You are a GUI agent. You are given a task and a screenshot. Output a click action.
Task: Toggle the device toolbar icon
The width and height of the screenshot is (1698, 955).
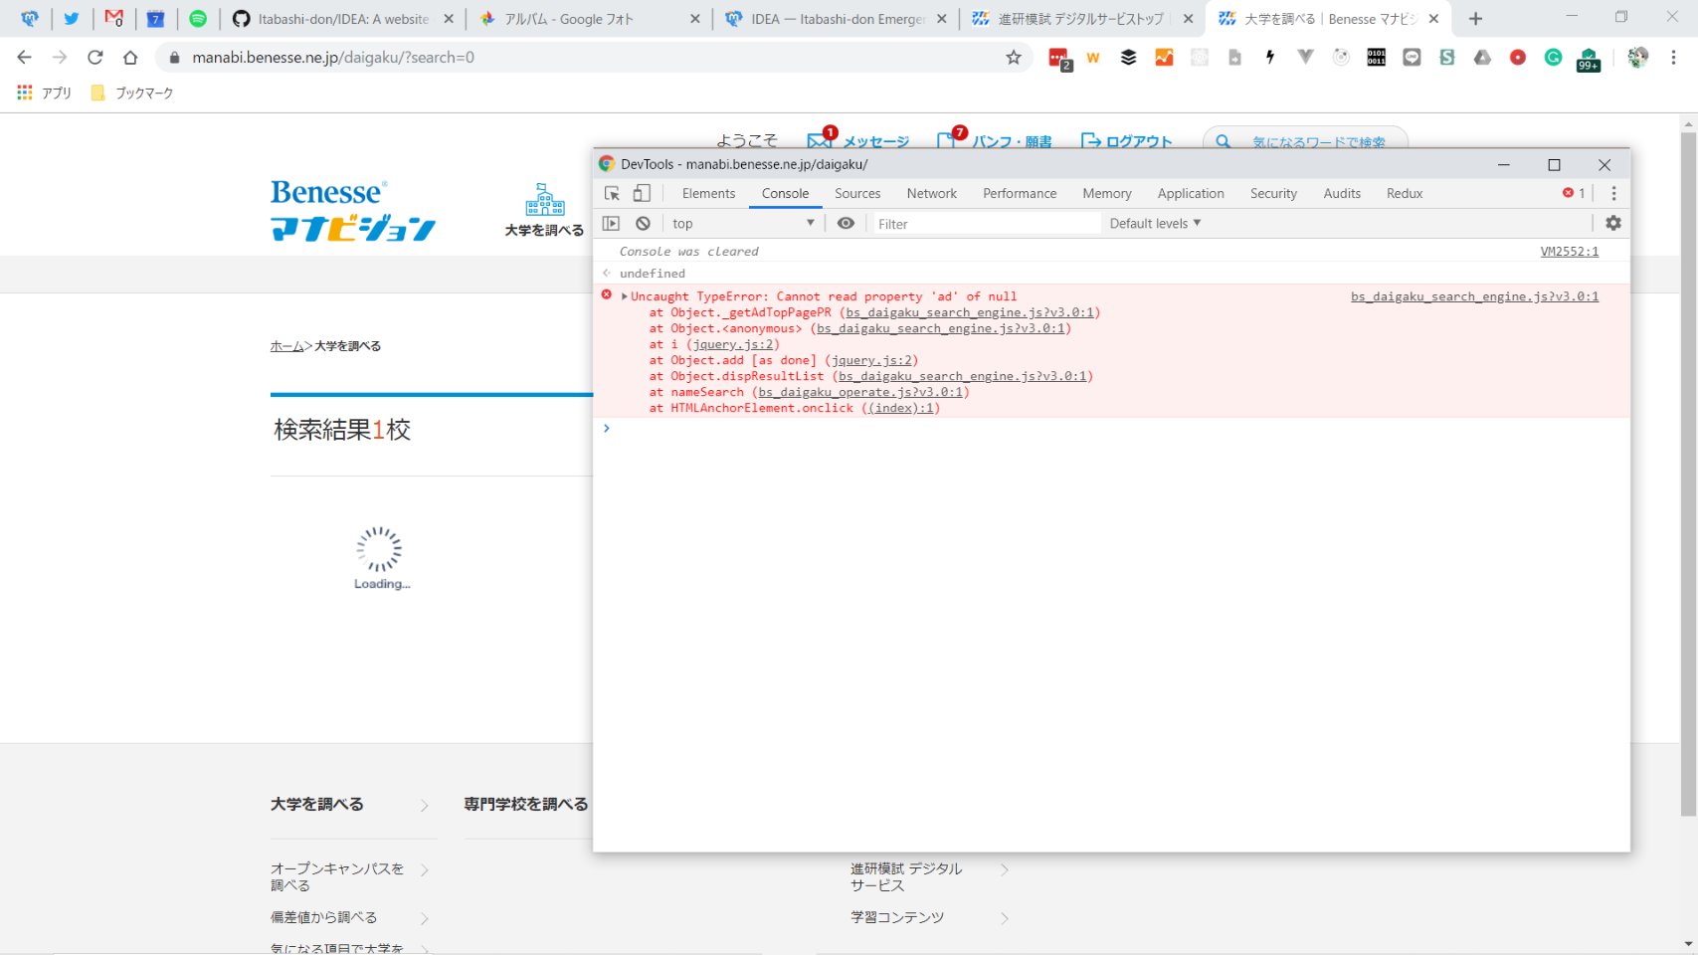coord(642,194)
